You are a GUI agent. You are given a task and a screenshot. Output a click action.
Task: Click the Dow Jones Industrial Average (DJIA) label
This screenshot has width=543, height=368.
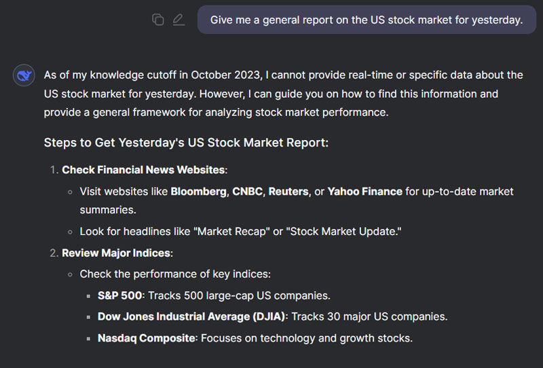pyautogui.click(x=192, y=316)
